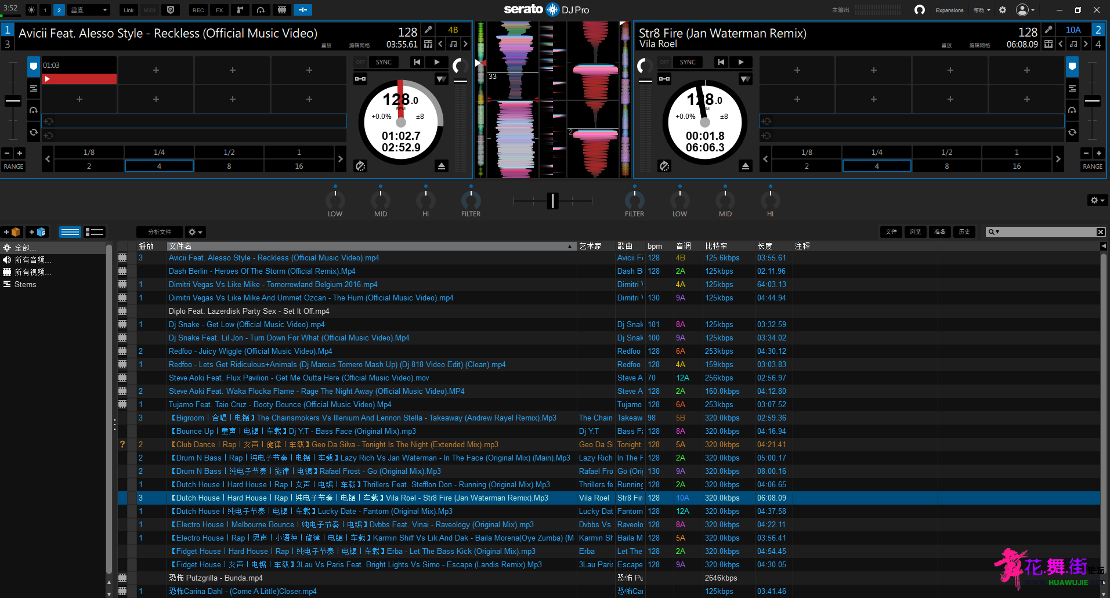The width and height of the screenshot is (1110, 598).
Task: Open the 浏览 browse tab
Action: pyautogui.click(x=916, y=232)
